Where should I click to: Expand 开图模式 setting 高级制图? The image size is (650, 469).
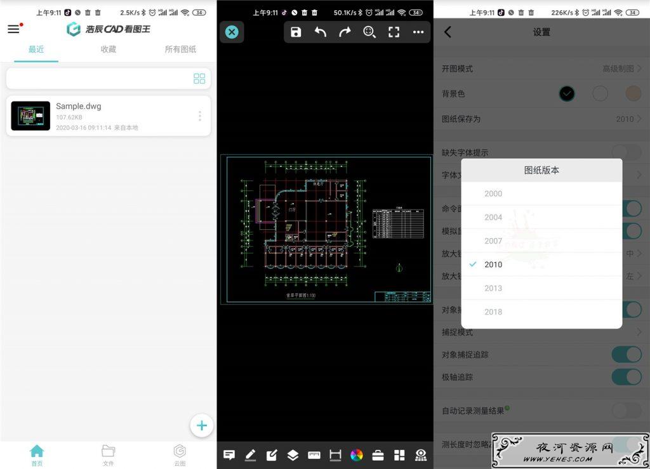click(x=622, y=69)
